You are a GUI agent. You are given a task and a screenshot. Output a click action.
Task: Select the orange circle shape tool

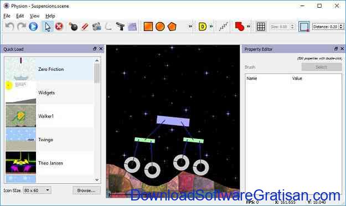pyautogui.click(x=160, y=27)
